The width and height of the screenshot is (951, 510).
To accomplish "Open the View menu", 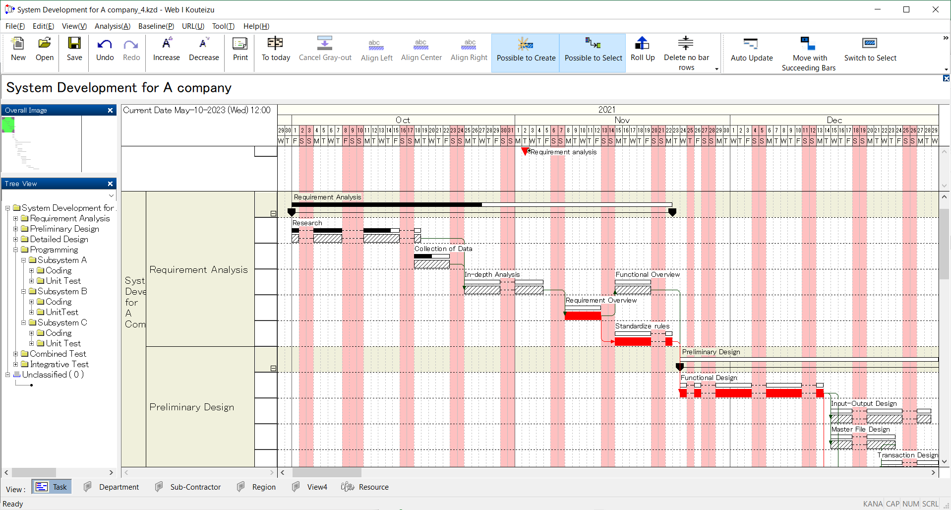I will (74, 26).
